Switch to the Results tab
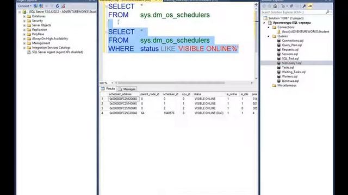This screenshot has width=348, height=195. point(108,89)
